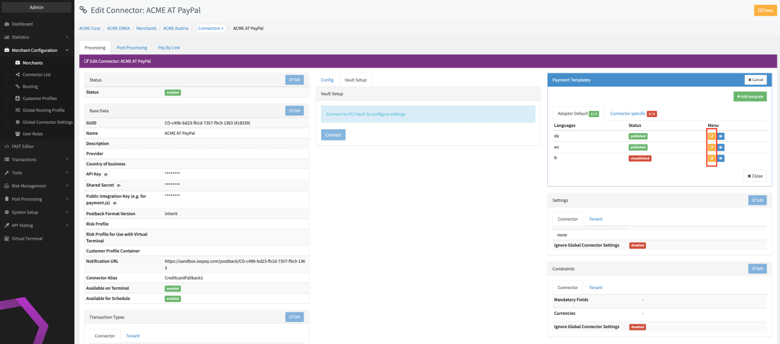780x344 pixels.
Task: Reveal the Public Integration Key
Action: (x=115, y=203)
